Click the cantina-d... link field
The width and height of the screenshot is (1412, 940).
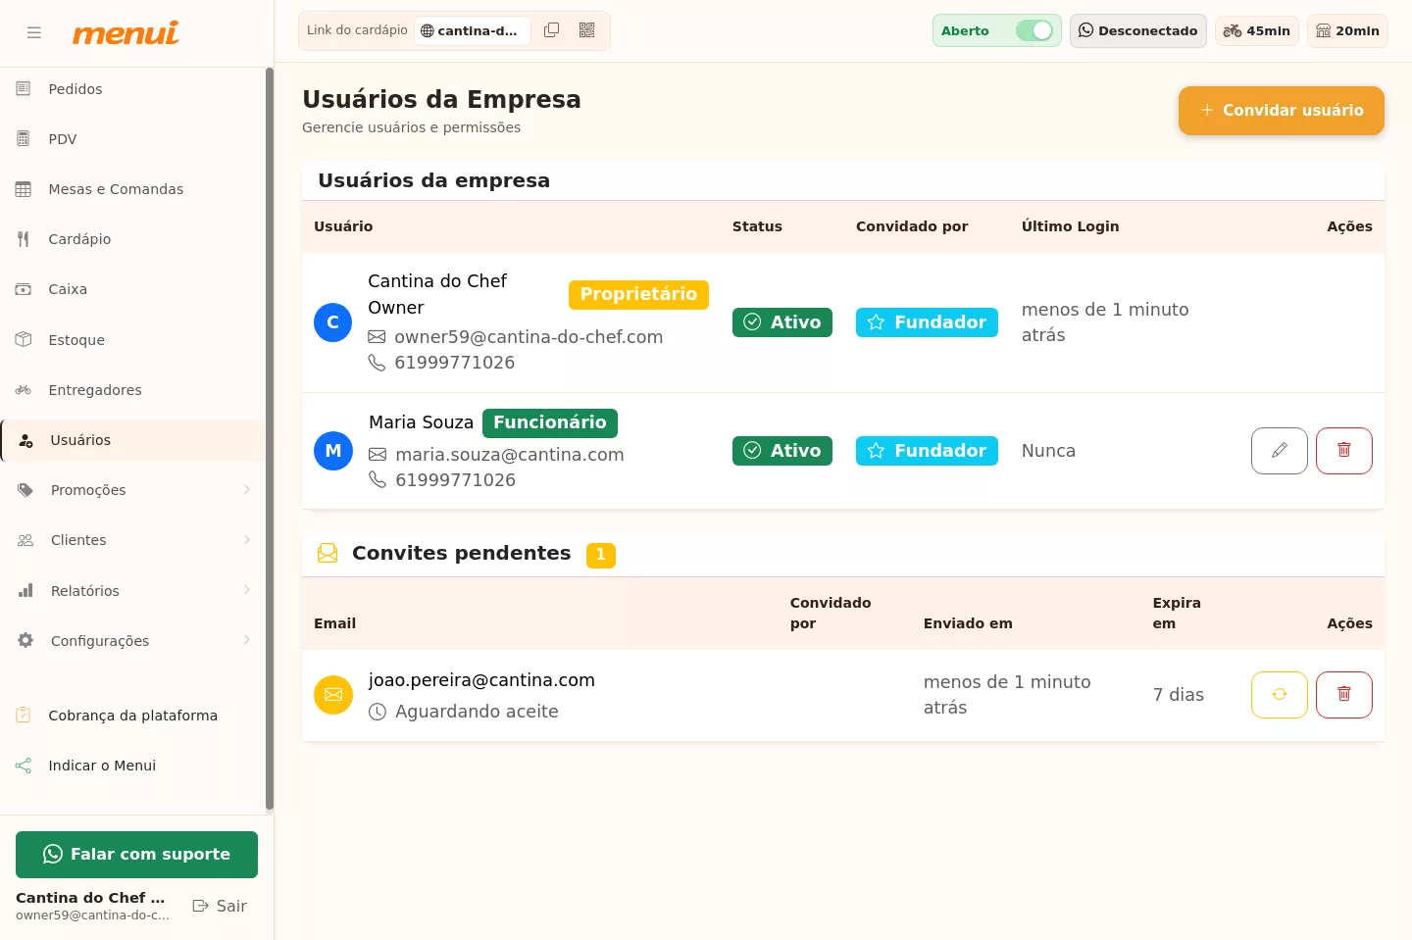pos(473,30)
